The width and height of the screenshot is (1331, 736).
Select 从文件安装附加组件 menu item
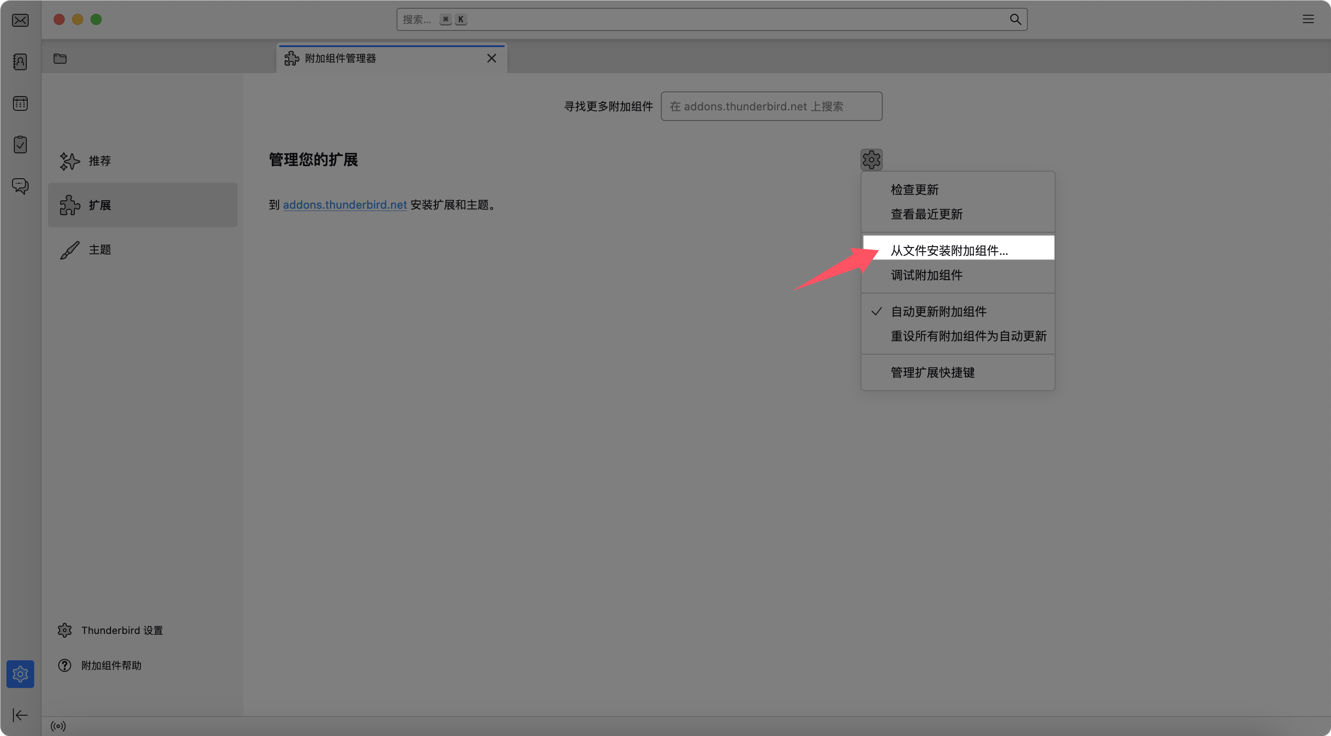[949, 250]
